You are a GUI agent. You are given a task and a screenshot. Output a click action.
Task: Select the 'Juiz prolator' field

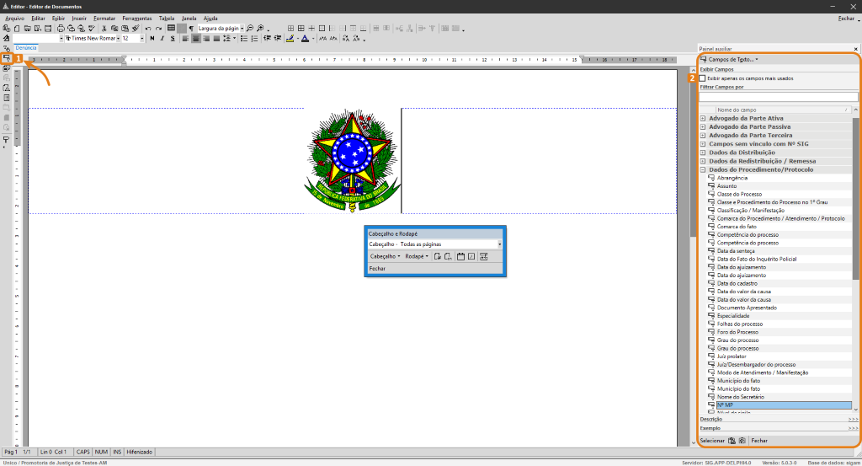coord(732,356)
